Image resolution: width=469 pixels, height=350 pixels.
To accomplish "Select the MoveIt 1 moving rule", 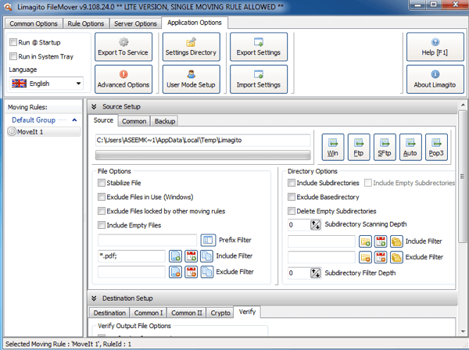I will 44,132.
